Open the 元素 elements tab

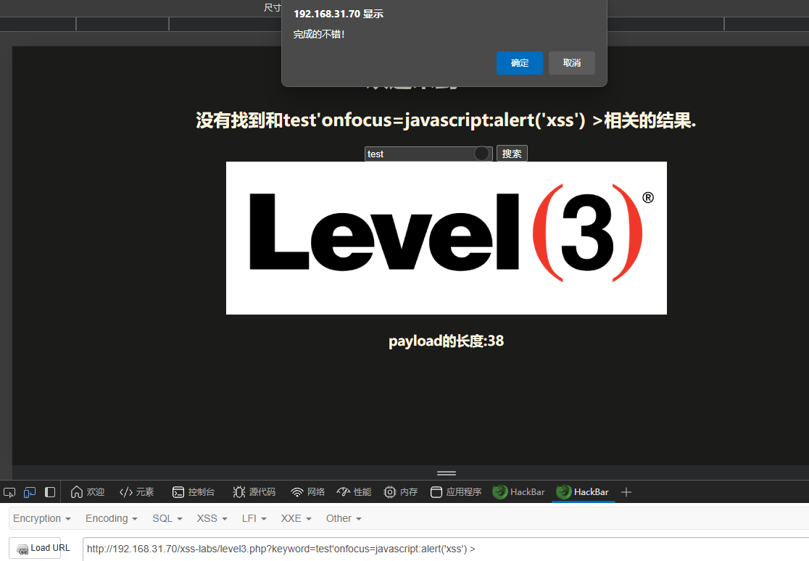point(137,492)
